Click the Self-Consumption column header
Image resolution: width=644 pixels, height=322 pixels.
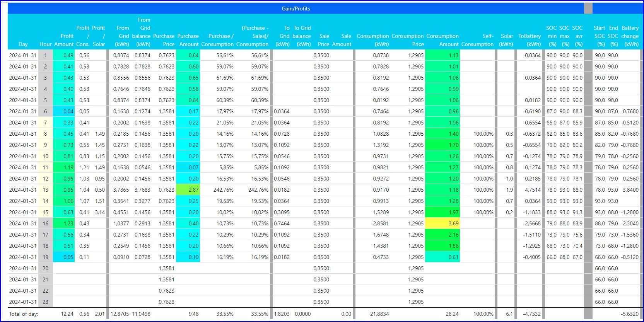(478, 40)
